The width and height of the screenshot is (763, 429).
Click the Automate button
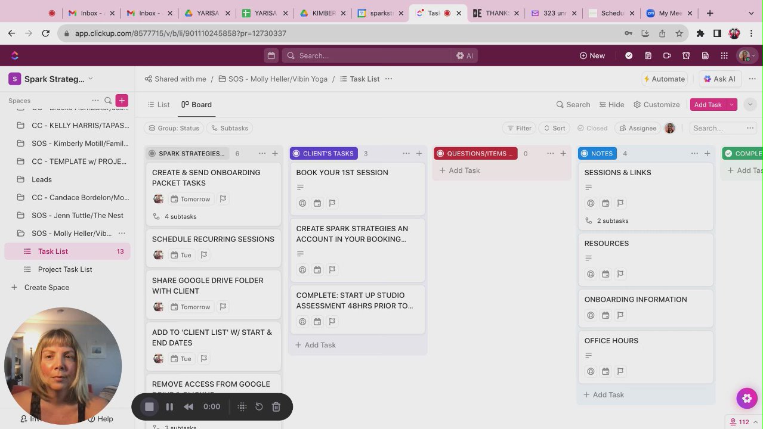click(664, 79)
